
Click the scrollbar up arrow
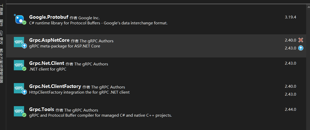click(308, 7)
